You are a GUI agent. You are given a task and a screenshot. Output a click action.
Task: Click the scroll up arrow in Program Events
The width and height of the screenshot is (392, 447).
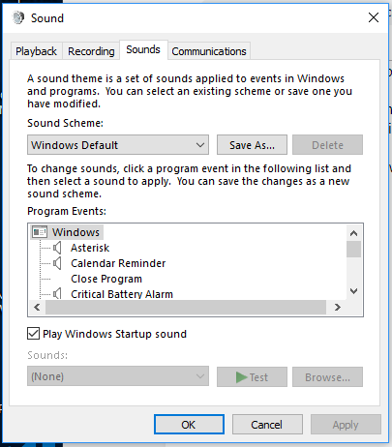click(x=353, y=233)
